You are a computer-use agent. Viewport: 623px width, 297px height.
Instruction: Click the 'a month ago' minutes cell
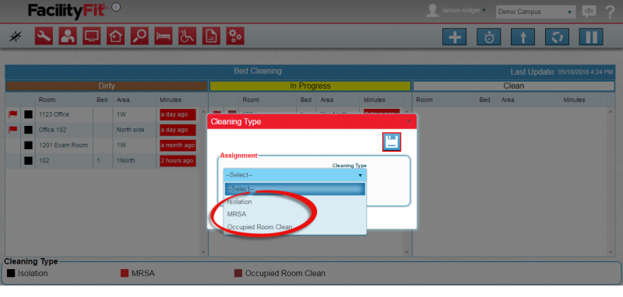[x=178, y=145]
